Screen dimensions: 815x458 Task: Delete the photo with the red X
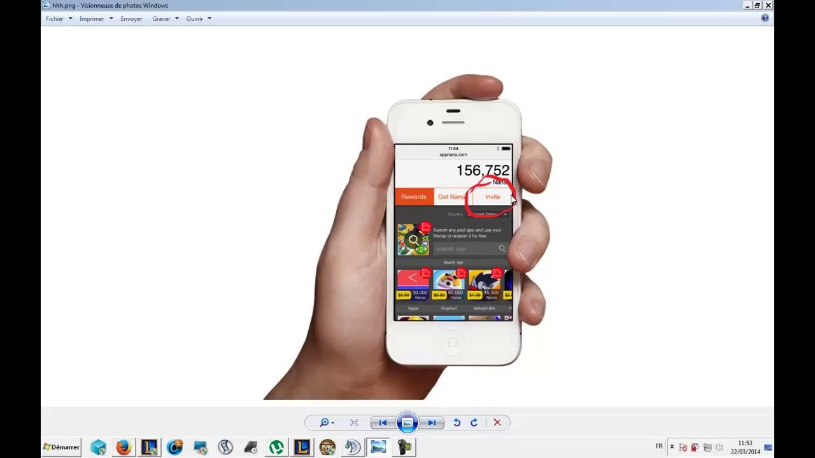click(497, 422)
